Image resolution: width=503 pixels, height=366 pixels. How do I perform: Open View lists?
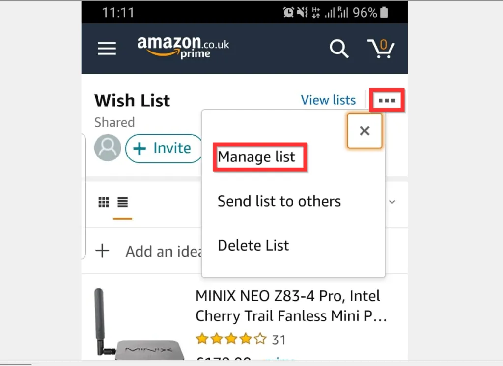[x=328, y=100]
